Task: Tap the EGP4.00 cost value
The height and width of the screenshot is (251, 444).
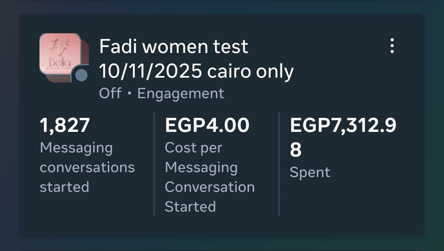Action: click(207, 125)
